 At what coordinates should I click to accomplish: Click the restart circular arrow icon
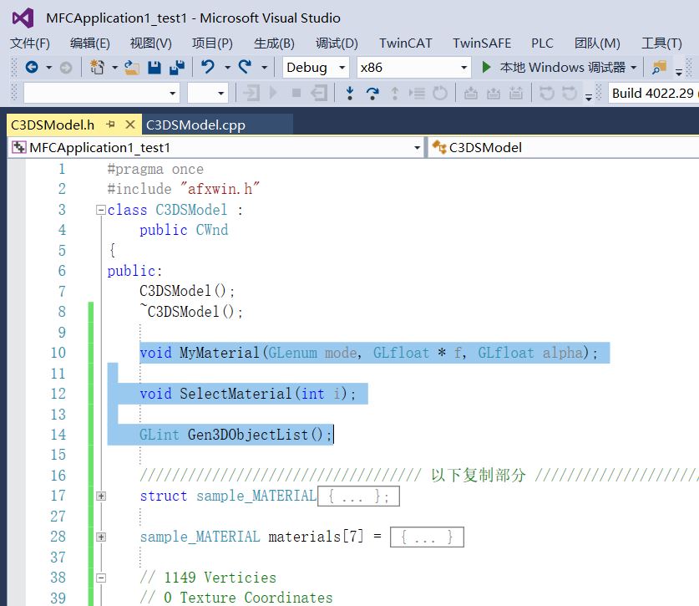tap(439, 94)
